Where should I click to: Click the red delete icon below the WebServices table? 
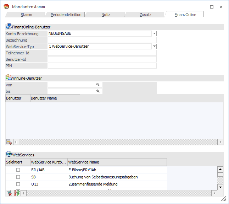(9, 193)
